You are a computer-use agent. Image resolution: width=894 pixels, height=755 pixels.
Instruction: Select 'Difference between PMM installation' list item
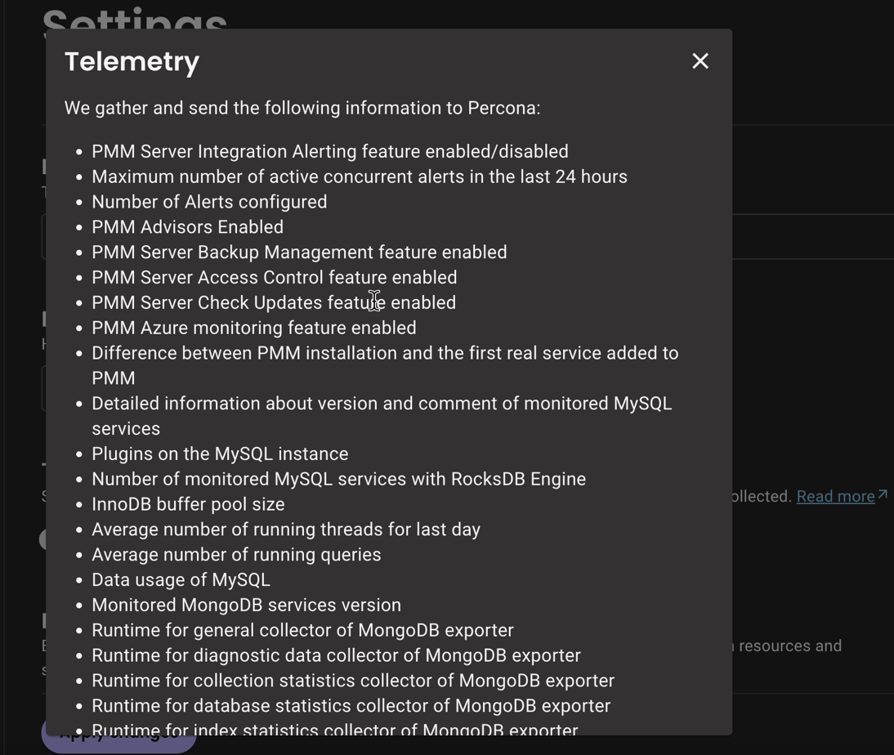(x=385, y=365)
